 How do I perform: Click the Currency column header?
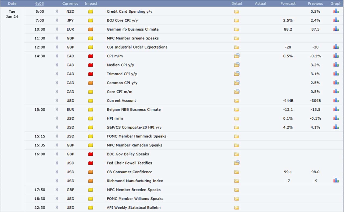70,3
